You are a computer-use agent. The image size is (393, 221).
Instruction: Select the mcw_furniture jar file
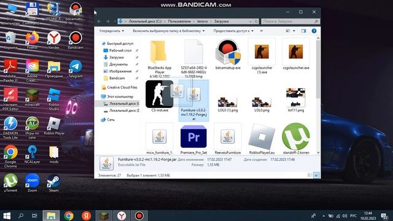(x=160, y=139)
